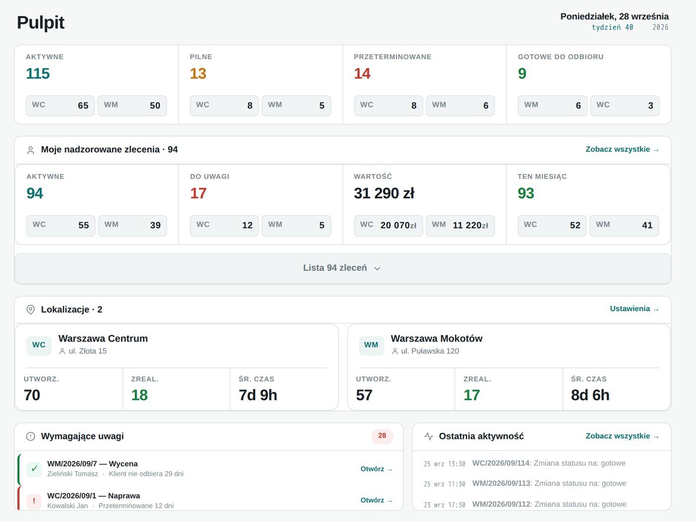The image size is (696, 522).
Task: Click the red 28 badge in Wymagające uwagi
Action: tap(382, 436)
